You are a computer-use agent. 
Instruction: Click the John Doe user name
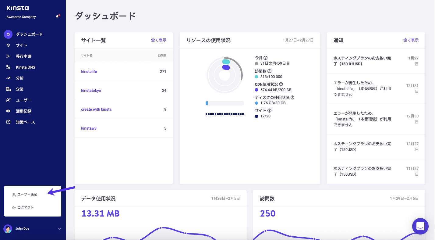point(22,229)
